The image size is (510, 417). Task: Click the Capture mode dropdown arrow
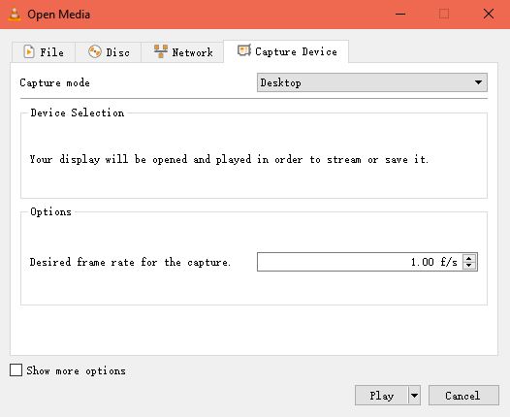point(478,82)
